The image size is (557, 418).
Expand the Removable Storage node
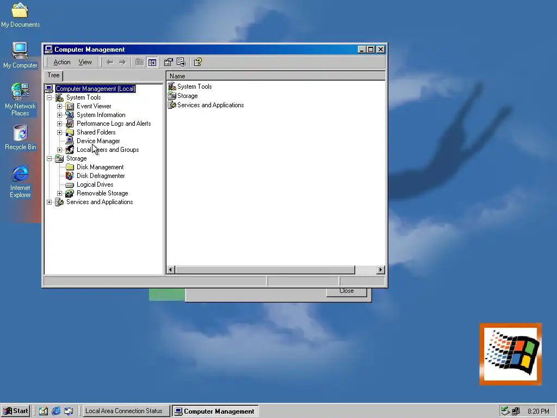coord(60,193)
